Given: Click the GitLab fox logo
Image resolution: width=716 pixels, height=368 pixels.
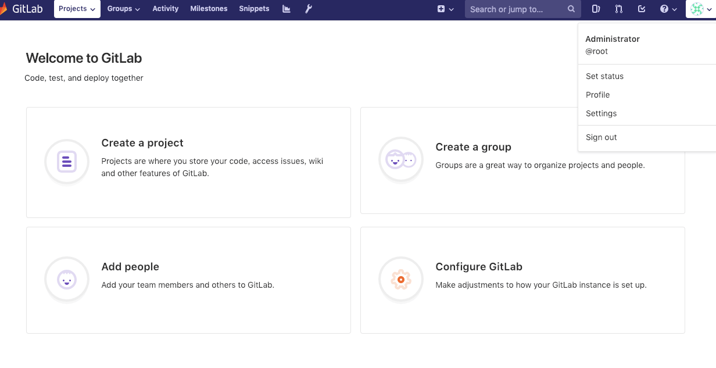Looking at the screenshot, I should (3, 9).
